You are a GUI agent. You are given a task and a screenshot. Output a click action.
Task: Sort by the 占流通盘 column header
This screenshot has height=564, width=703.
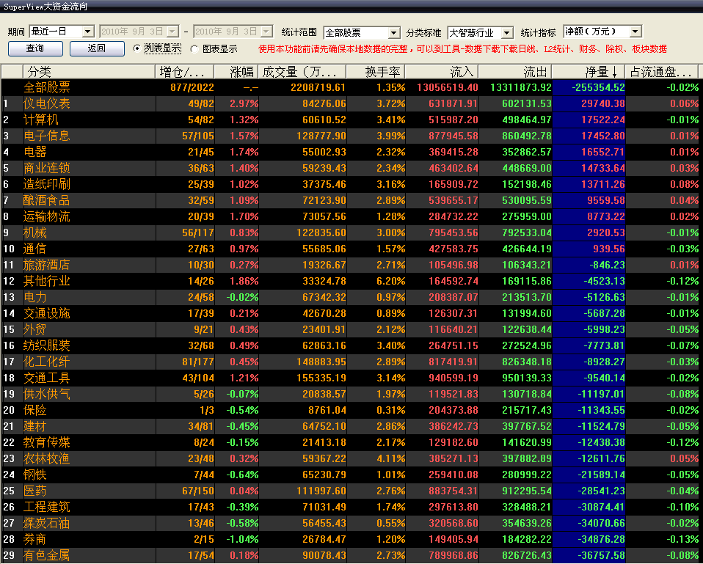[x=662, y=72]
